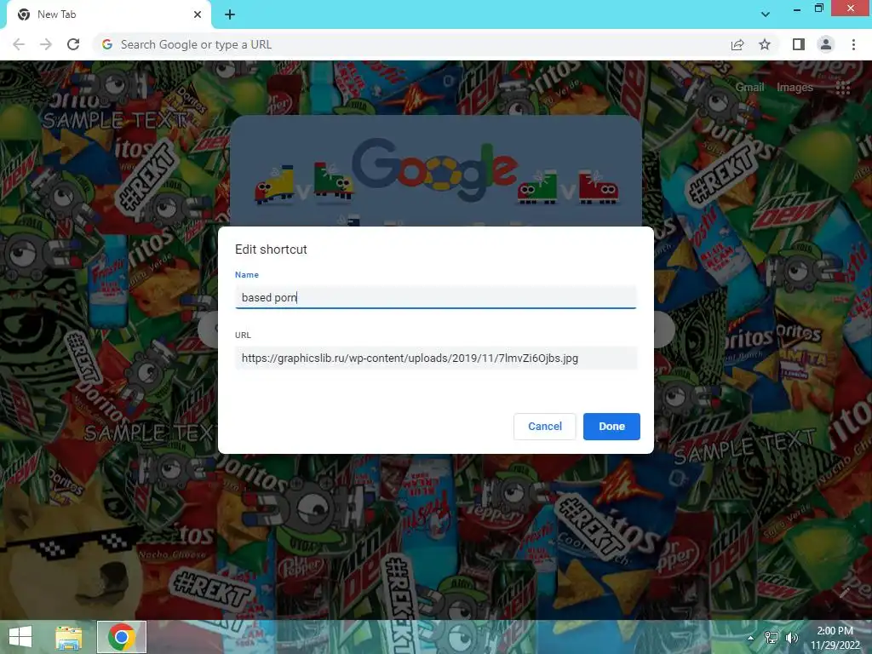Open the side panel icon
872x654 pixels.
(799, 44)
